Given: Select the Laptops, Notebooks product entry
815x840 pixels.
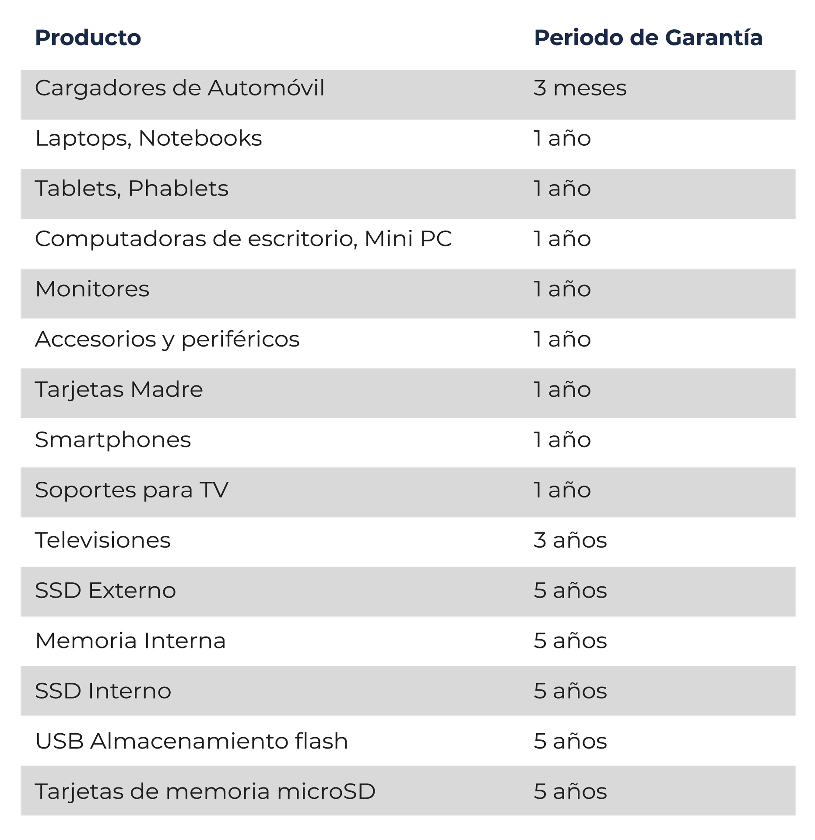Looking at the screenshot, I should pyautogui.click(x=148, y=139).
